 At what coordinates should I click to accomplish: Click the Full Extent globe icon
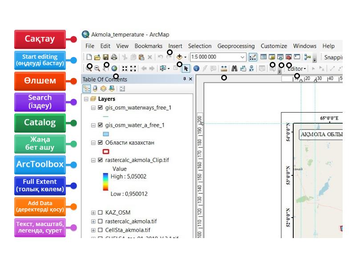(x=115, y=68)
